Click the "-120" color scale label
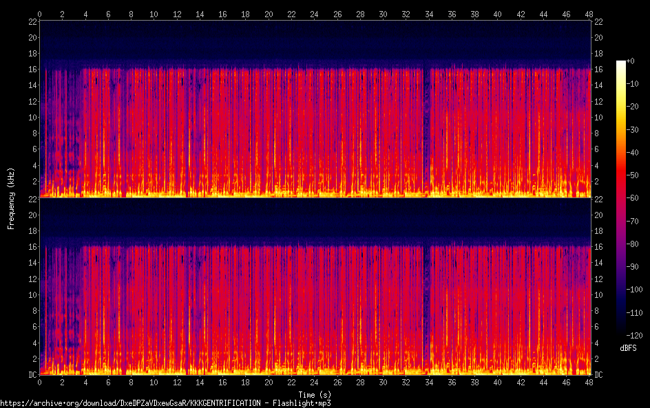 tap(635, 336)
